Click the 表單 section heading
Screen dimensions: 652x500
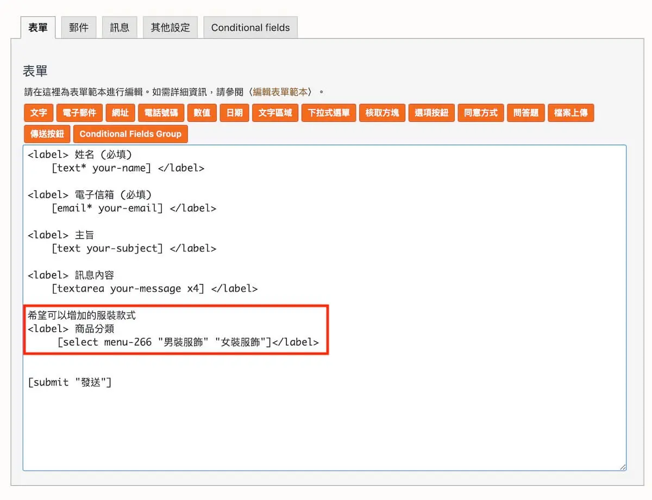point(35,71)
